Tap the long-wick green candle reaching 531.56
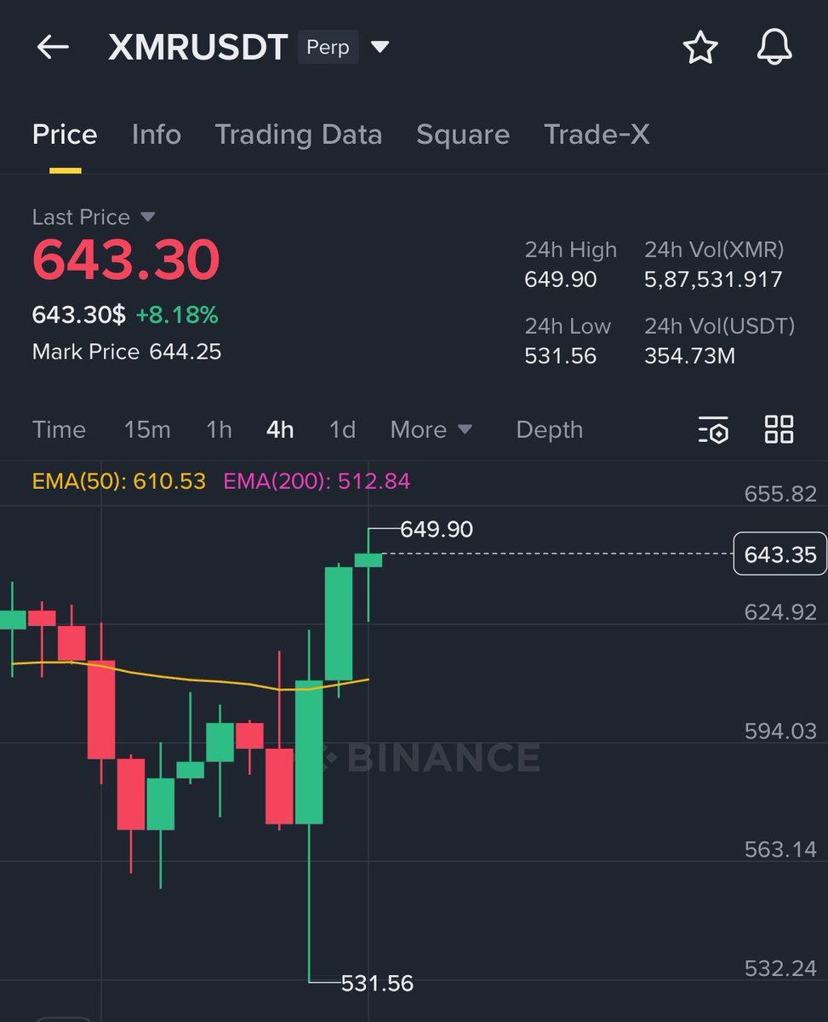This screenshot has width=828, height=1022. pyautogui.click(x=309, y=752)
